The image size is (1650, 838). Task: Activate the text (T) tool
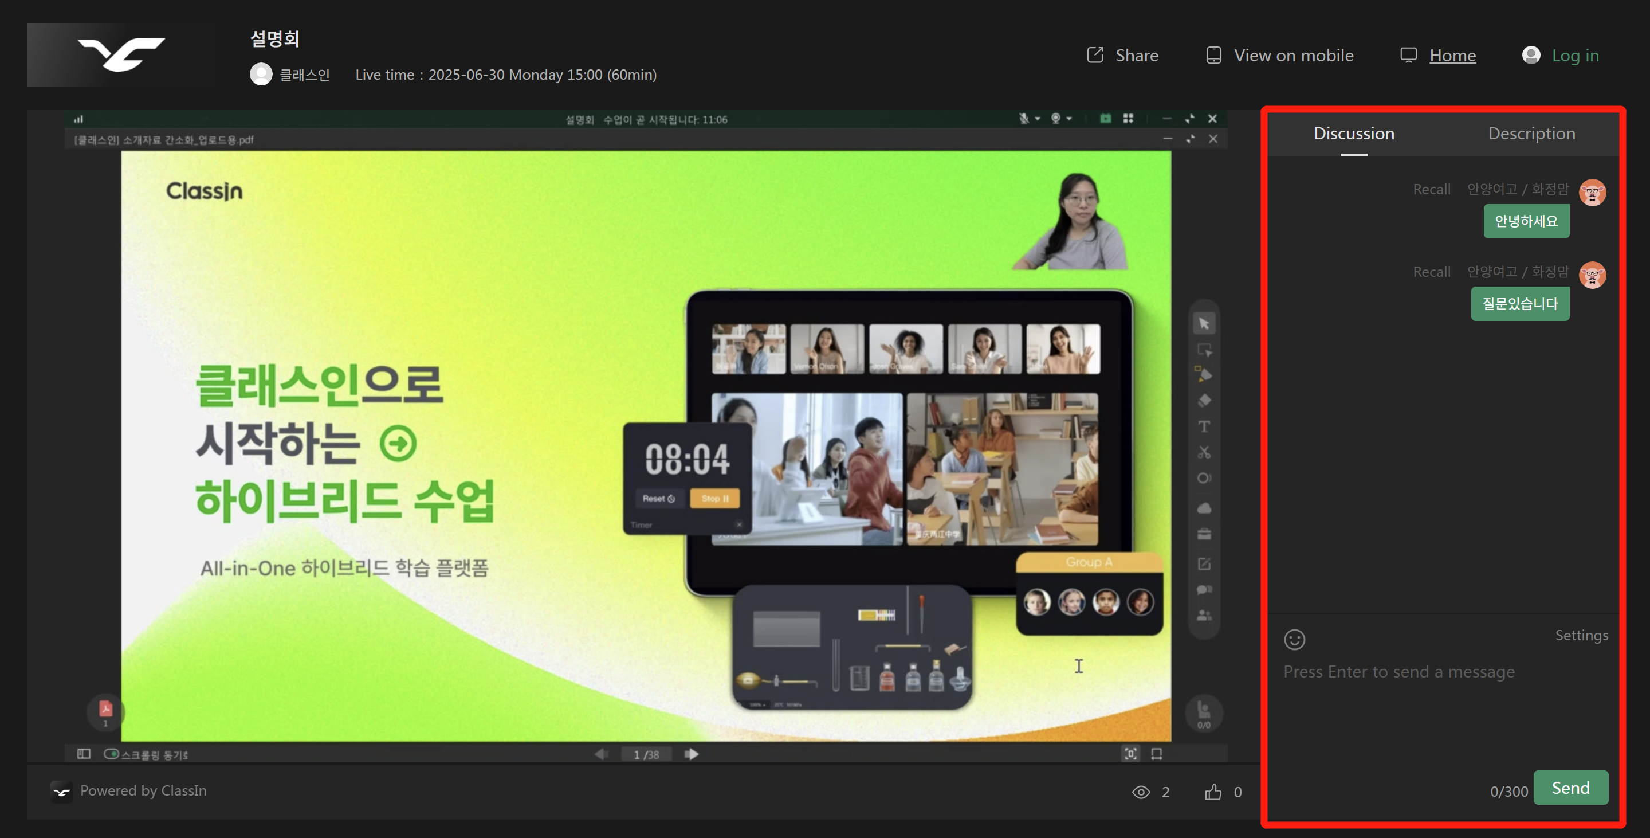click(x=1204, y=426)
